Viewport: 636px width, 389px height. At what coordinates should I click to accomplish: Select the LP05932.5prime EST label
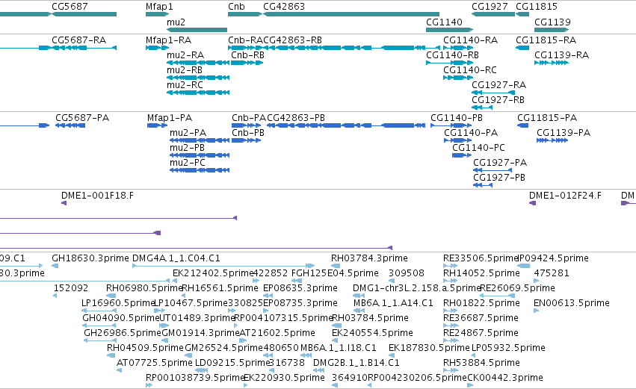[508, 349]
